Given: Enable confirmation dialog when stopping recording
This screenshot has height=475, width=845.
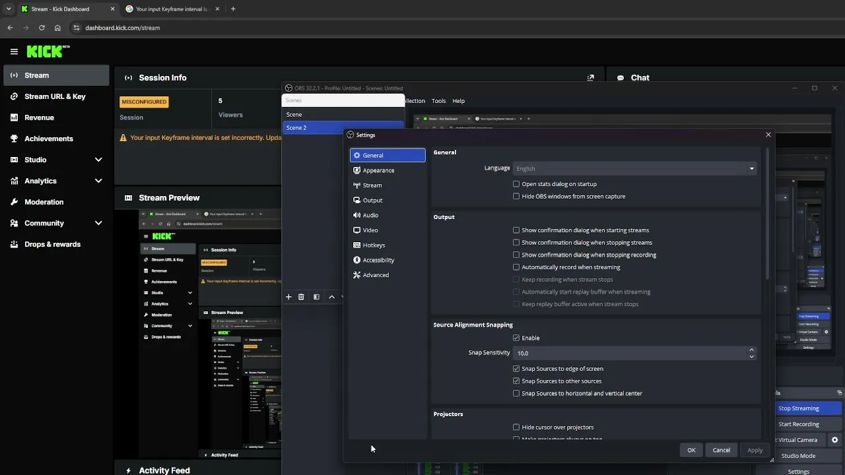Looking at the screenshot, I should (516, 255).
